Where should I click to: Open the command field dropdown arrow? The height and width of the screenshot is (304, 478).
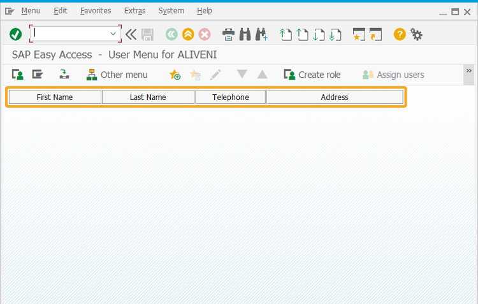[x=113, y=34]
